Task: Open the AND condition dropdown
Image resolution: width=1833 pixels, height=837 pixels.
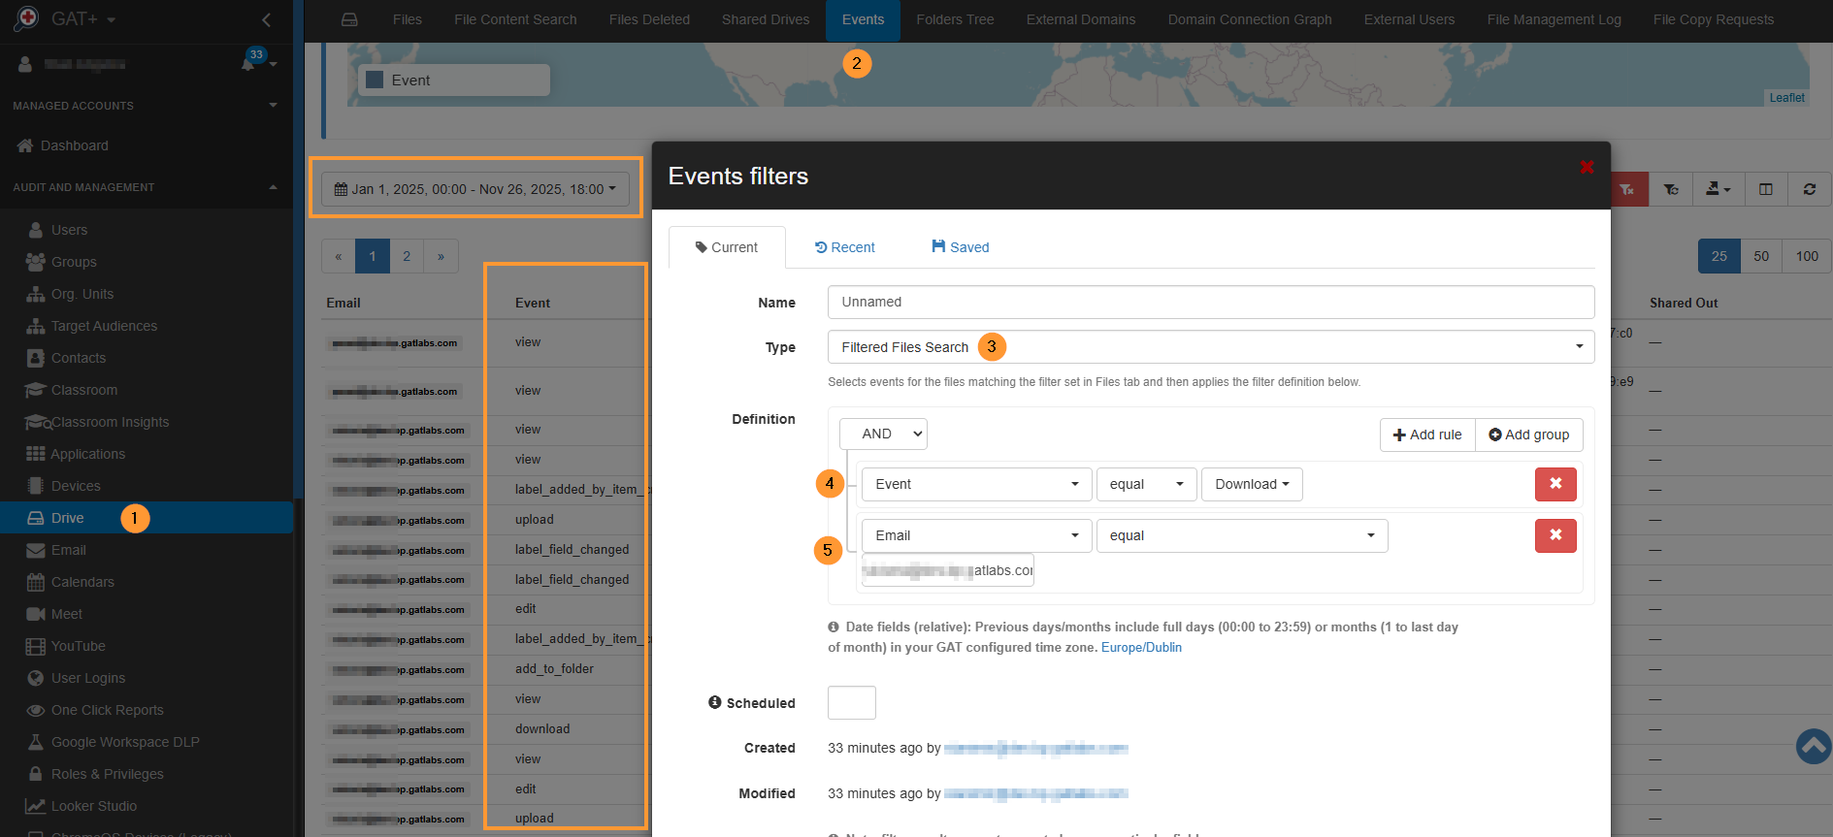Action: (x=883, y=434)
